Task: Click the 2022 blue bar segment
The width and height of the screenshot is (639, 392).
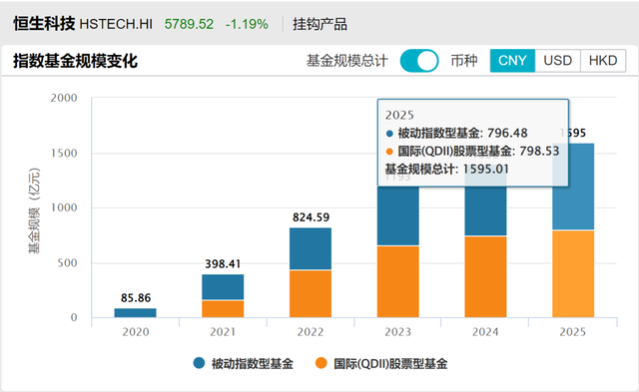Action: pos(311,248)
